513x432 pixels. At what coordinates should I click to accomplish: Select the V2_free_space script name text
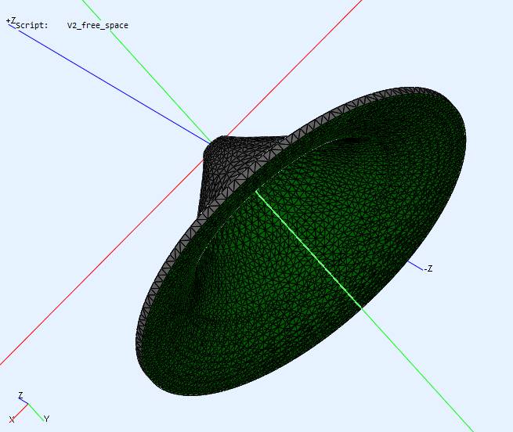tap(97, 26)
